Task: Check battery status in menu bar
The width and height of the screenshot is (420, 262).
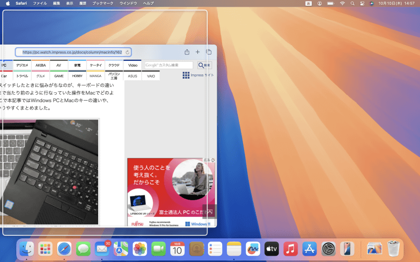Action: (331, 4)
